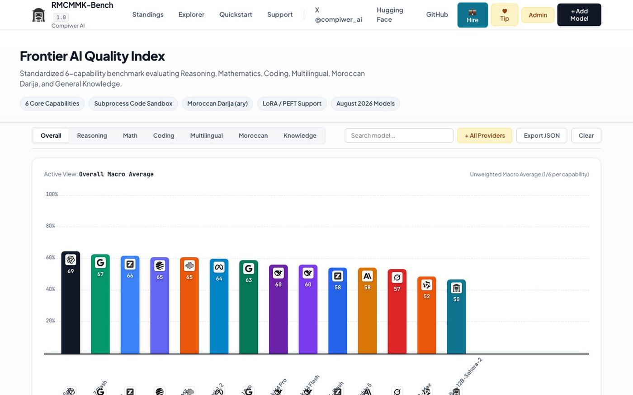Switch to the Knowledge tab
Viewport: 633px width, 395px height.
point(300,135)
